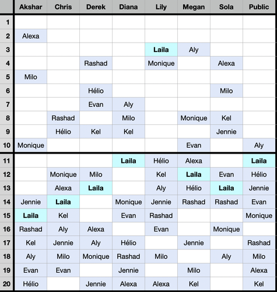Select Evan cell in Chris column row 19
The width and height of the screenshot is (277, 292).
[x=63, y=270]
